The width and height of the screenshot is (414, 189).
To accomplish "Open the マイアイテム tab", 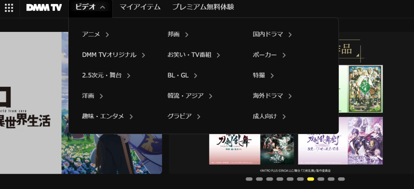I will click(x=140, y=7).
